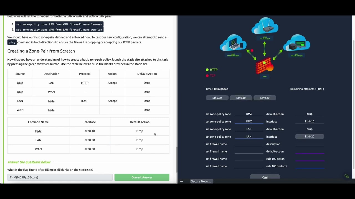Viewport: 355px width, 199px height.
Task: Select the Eth0.30 interface chip
Action: tap(217, 98)
